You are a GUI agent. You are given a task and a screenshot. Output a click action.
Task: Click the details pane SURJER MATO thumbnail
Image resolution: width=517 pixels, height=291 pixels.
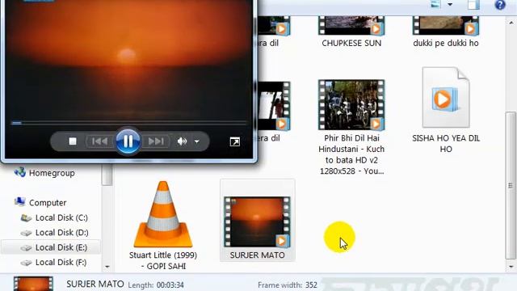[33, 284]
